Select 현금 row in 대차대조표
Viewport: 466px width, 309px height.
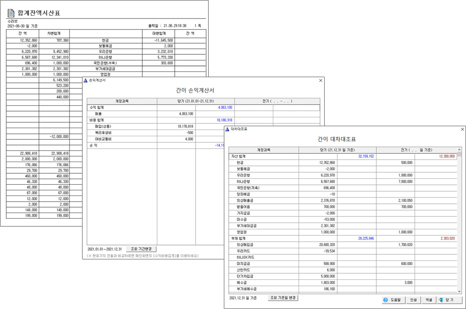coord(343,163)
